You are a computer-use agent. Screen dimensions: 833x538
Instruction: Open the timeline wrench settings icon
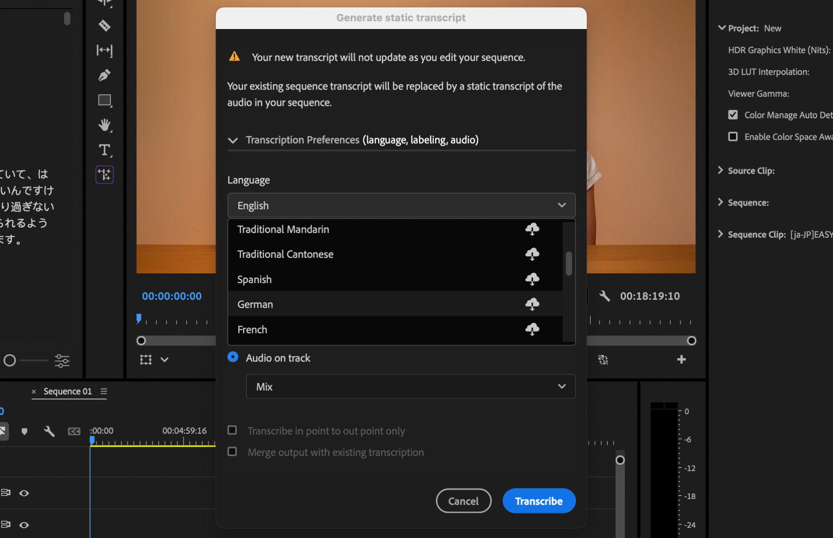[49, 431]
